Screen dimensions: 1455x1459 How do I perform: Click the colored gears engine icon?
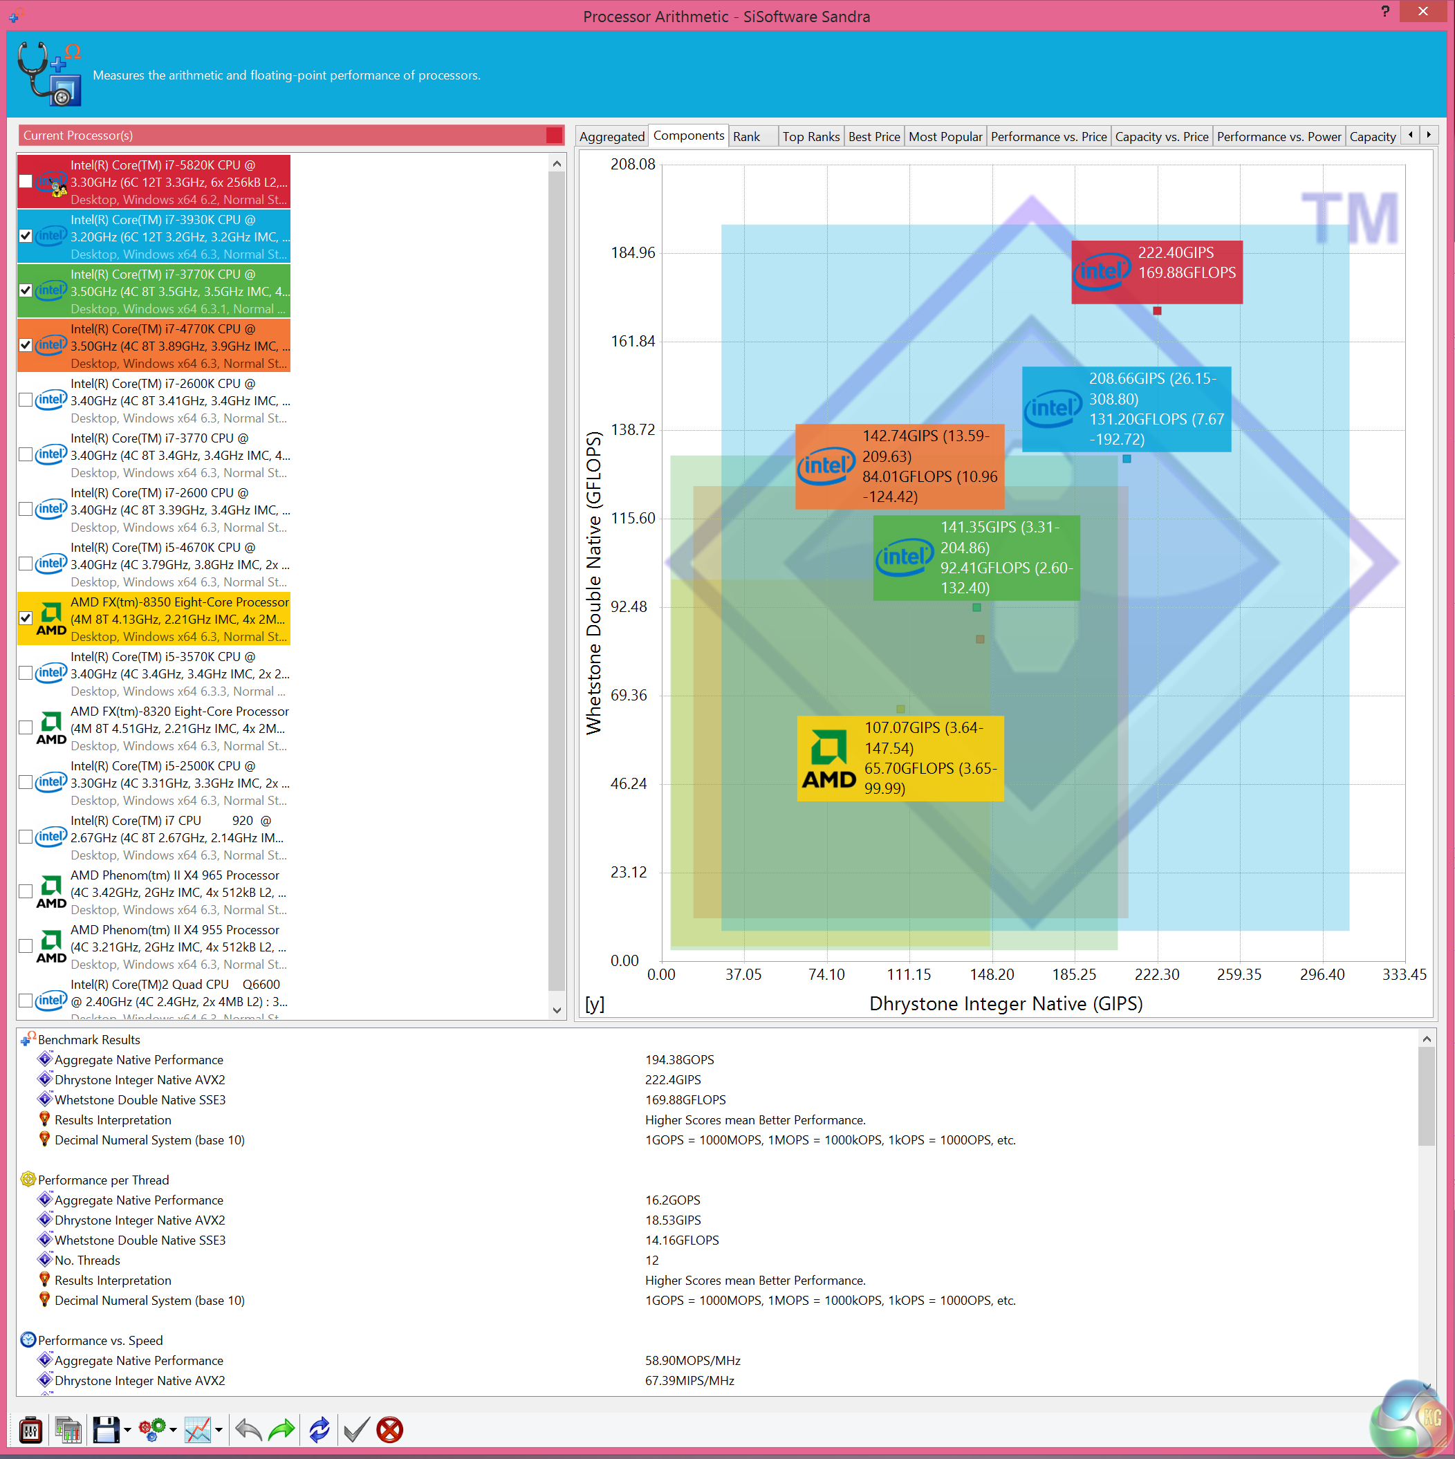(x=151, y=1429)
